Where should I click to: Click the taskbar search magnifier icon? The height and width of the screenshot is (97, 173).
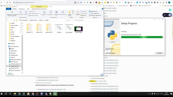[6, 94]
